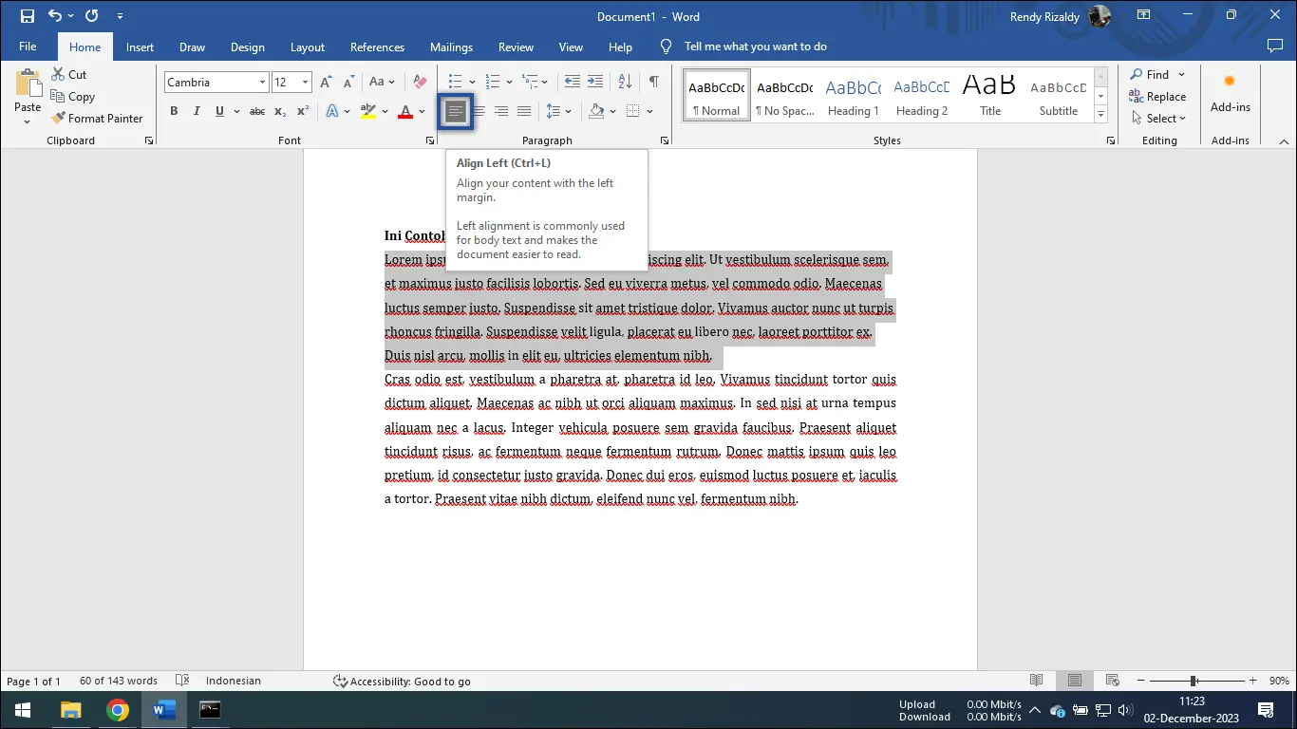Apply italic formatting to the text
Screen dimensions: 1297x729
tap(197, 111)
